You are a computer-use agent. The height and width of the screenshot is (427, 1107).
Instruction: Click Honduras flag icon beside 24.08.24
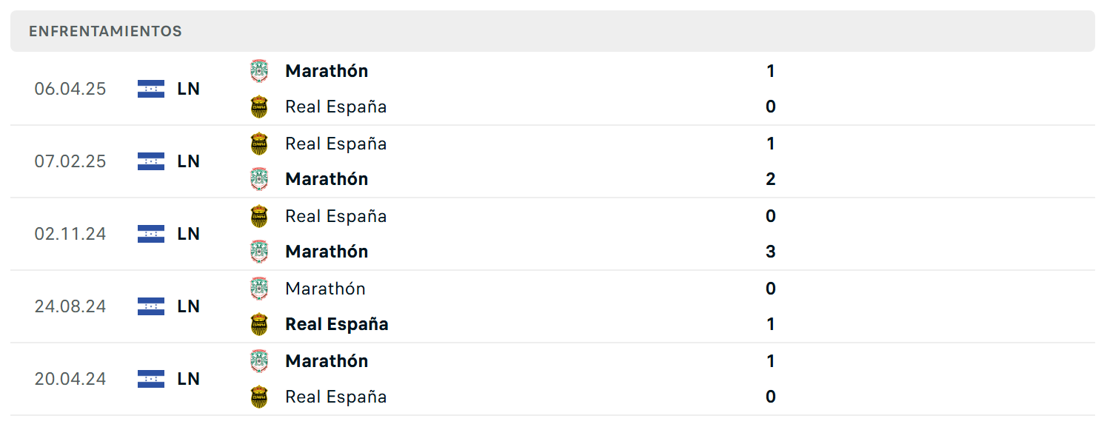point(151,306)
